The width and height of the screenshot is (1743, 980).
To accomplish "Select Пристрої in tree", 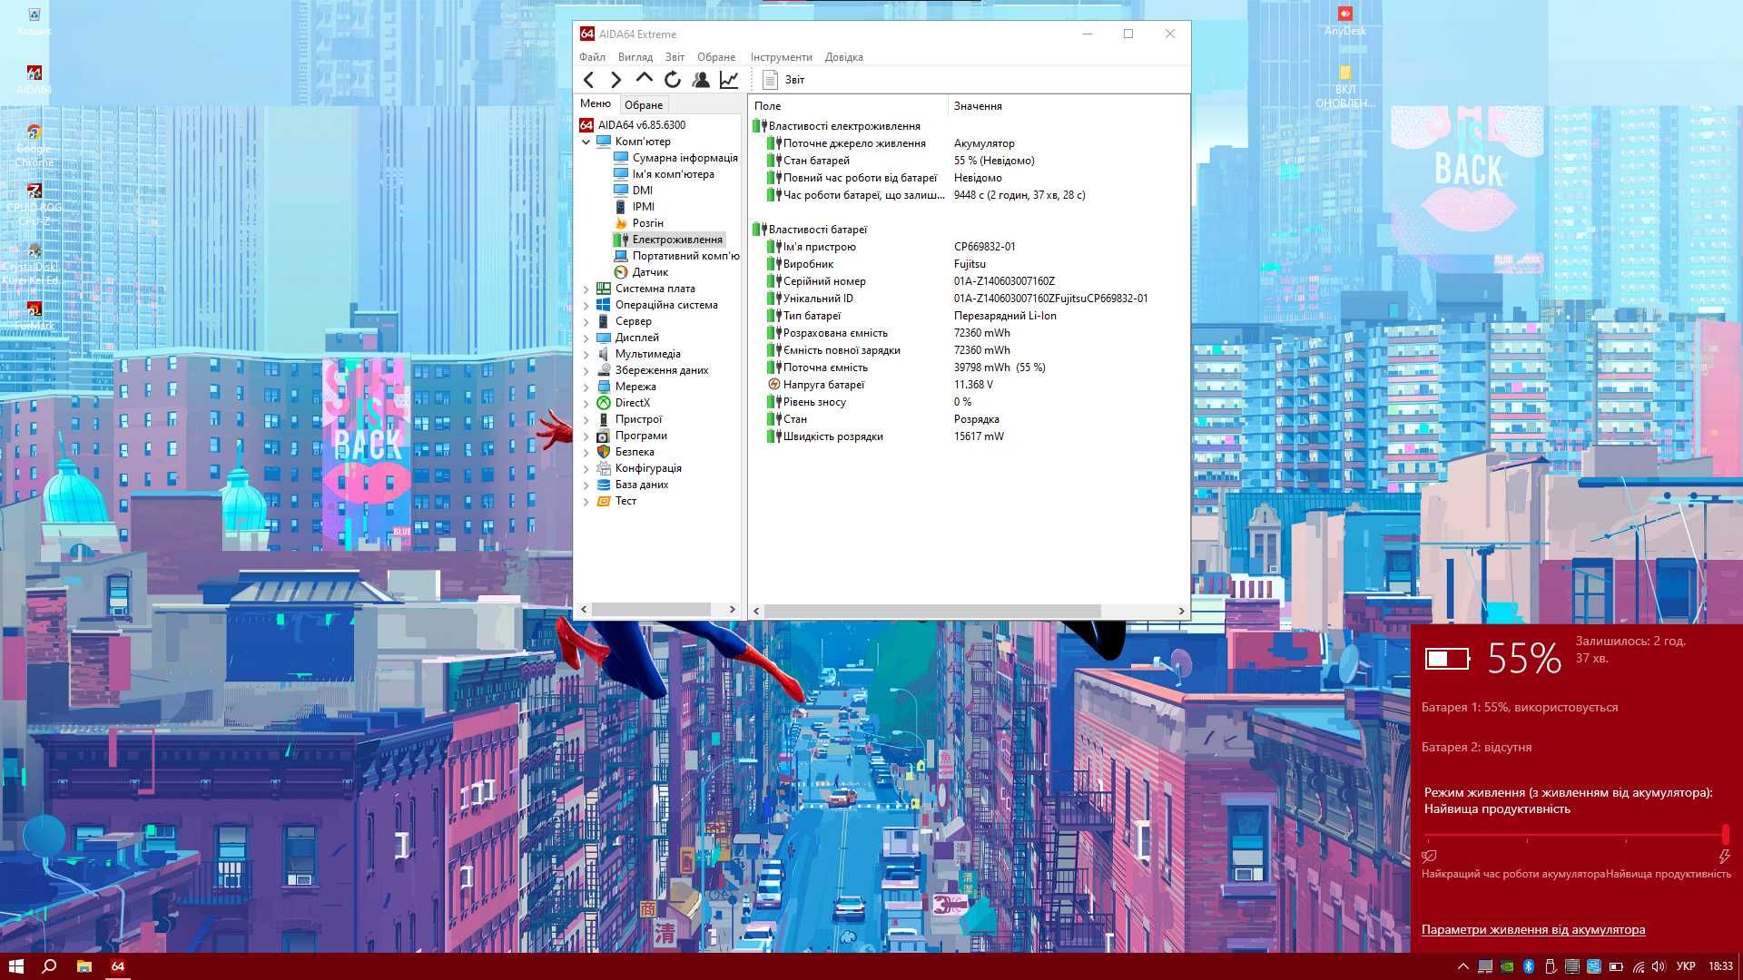I will click(x=630, y=419).
